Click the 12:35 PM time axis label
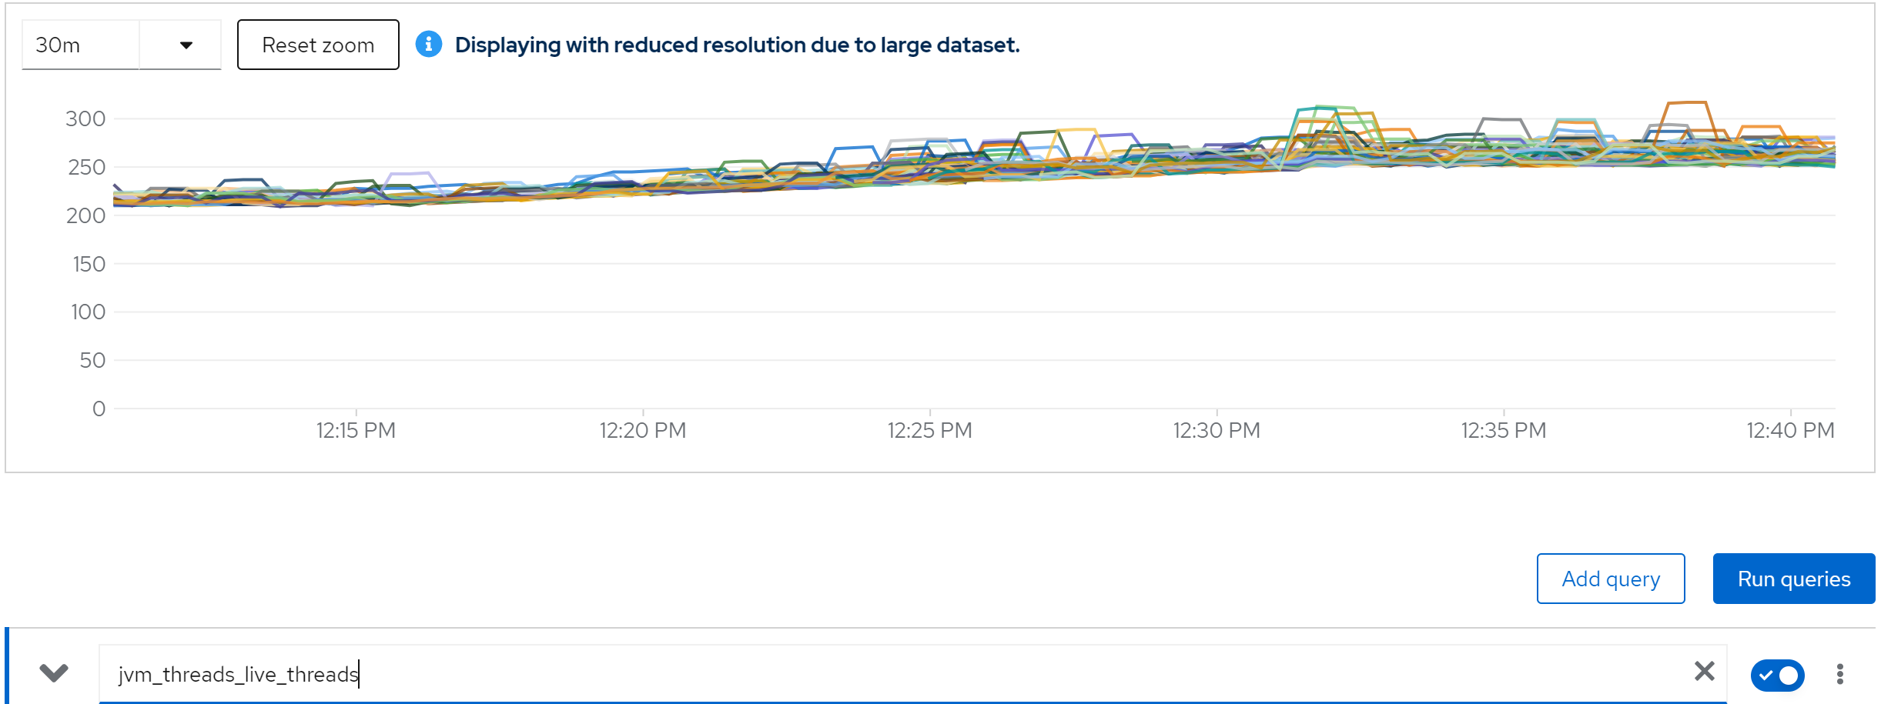Image resolution: width=1881 pixels, height=704 pixels. (1504, 430)
